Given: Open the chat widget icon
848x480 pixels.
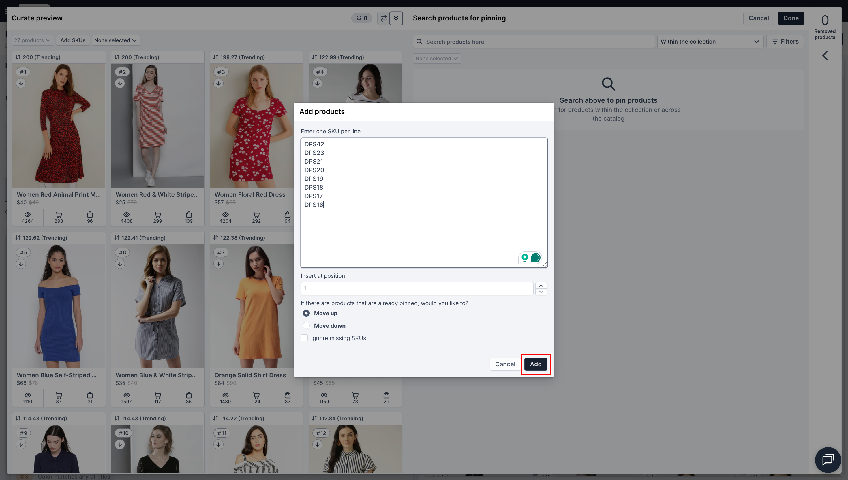Looking at the screenshot, I should (x=828, y=460).
